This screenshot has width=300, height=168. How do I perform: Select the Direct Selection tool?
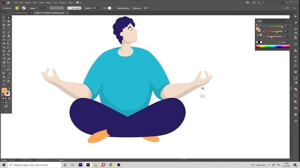pyautogui.click(x=8, y=18)
